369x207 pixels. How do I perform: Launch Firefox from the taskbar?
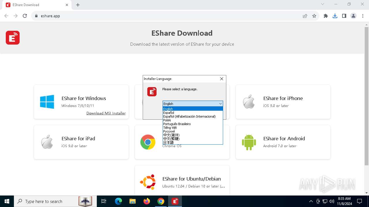coord(147,201)
